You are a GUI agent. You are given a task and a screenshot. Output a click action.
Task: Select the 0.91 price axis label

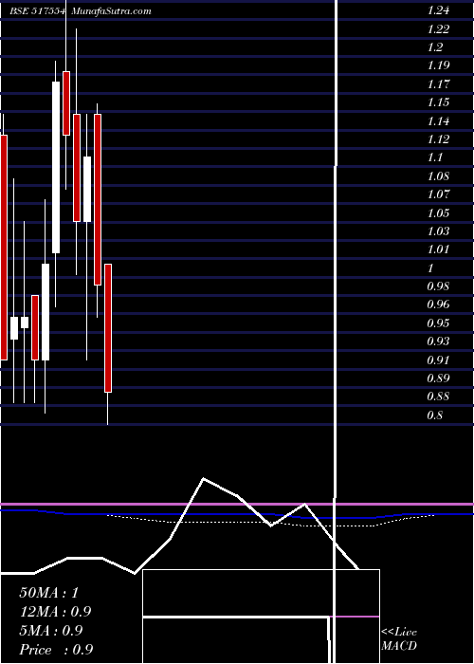438,360
